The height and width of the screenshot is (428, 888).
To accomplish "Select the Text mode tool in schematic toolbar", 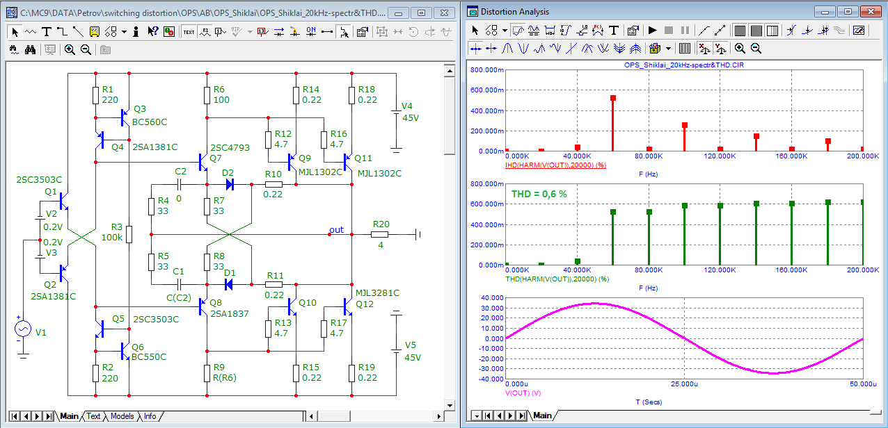I will pos(46,31).
